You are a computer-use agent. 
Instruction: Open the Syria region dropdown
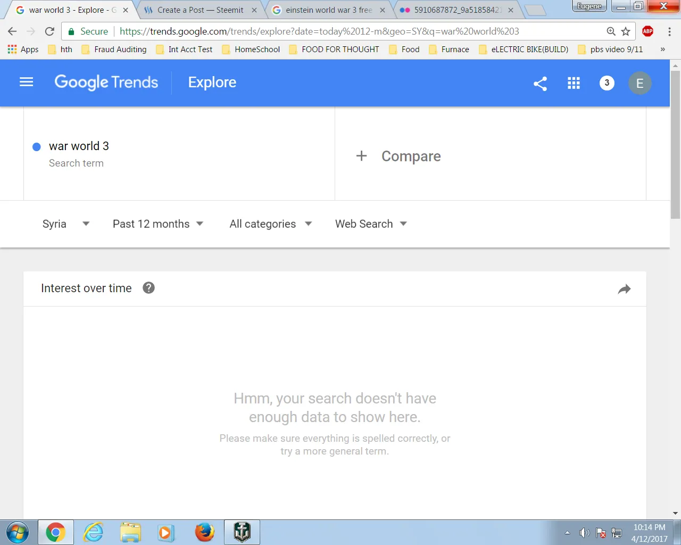pos(66,224)
